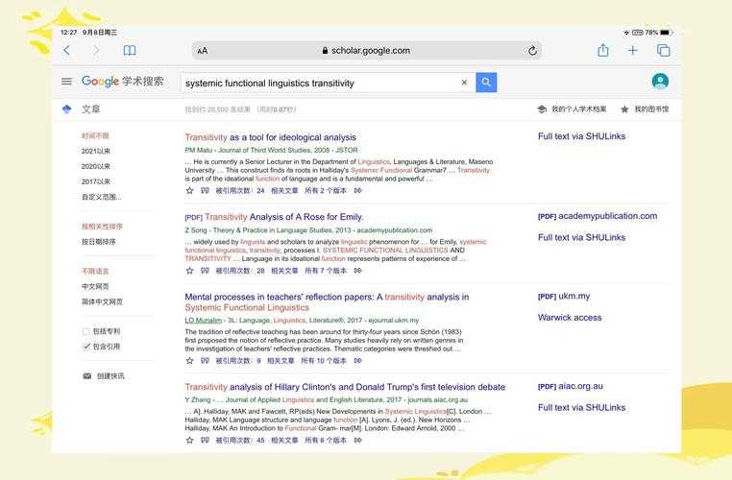Tap the scholar.google.com address bar
Screen dimensions: 732x480
(x=366, y=50)
